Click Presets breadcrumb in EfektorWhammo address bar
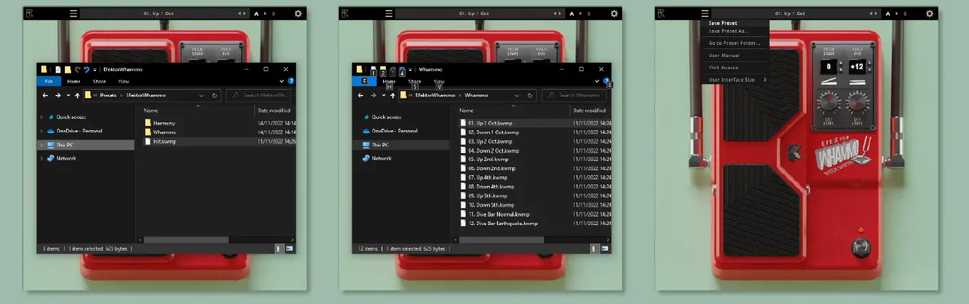 [109, 95]
